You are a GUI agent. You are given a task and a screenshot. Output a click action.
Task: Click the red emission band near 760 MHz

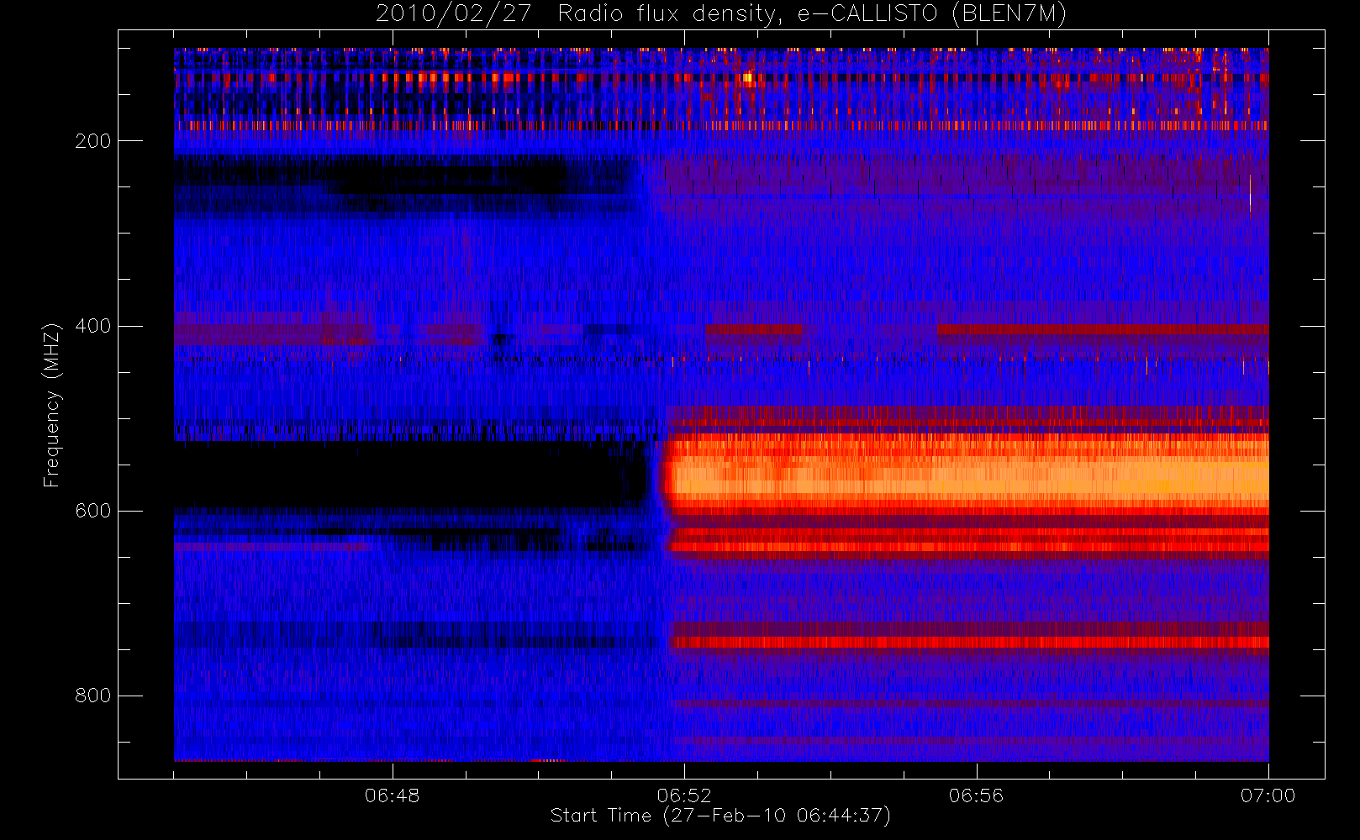(969, 643)
